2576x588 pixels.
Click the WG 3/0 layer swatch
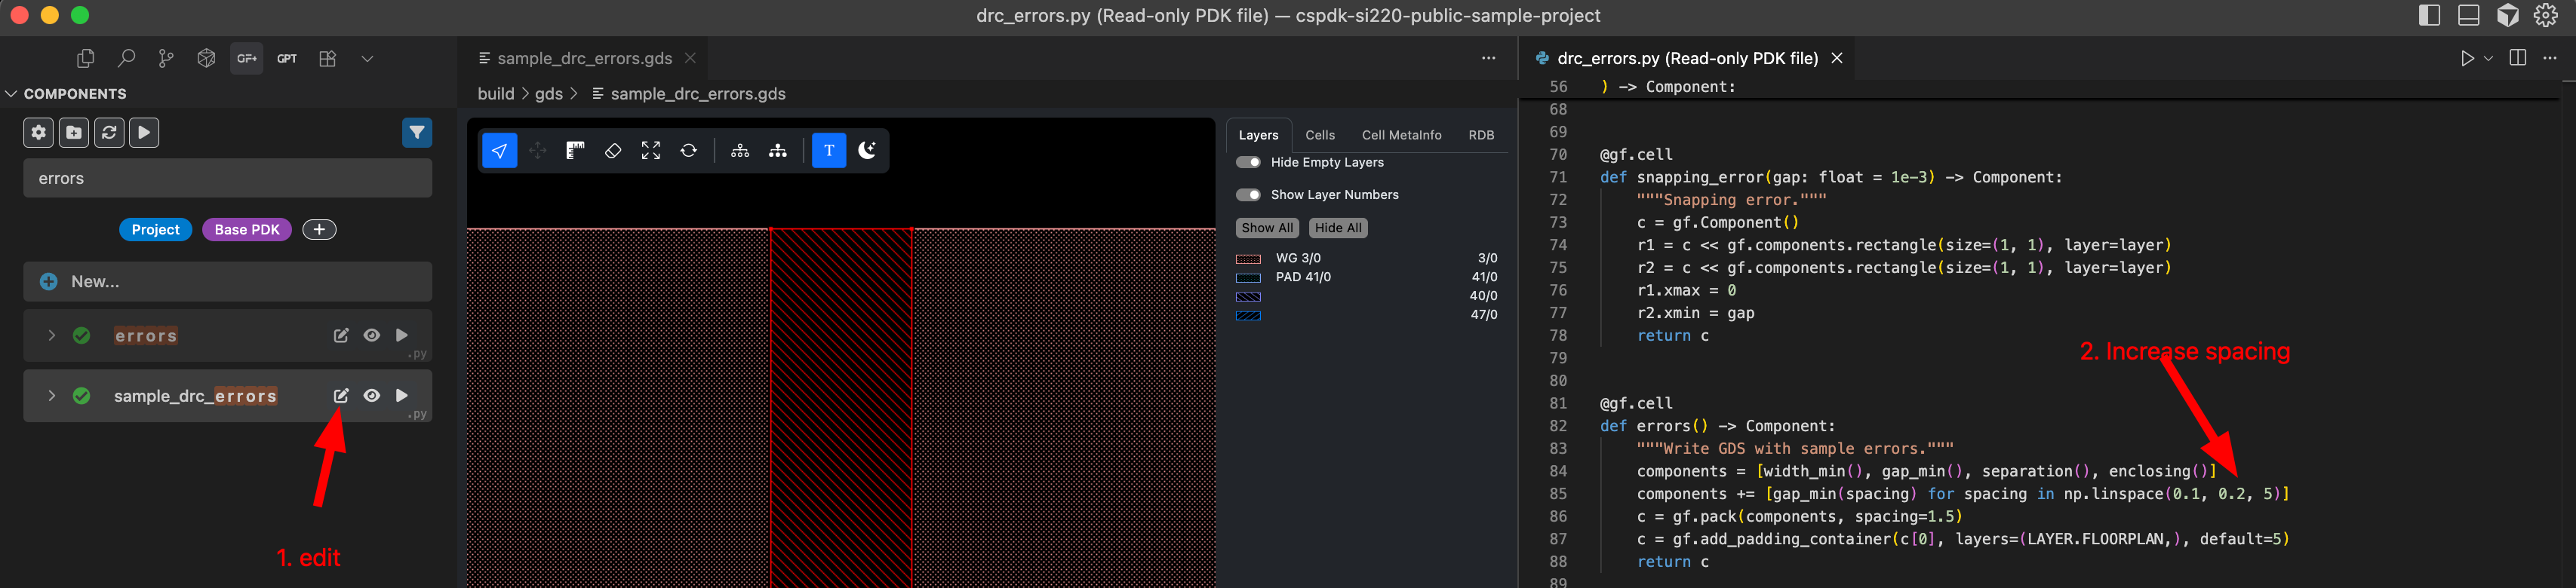point(1248,259)
